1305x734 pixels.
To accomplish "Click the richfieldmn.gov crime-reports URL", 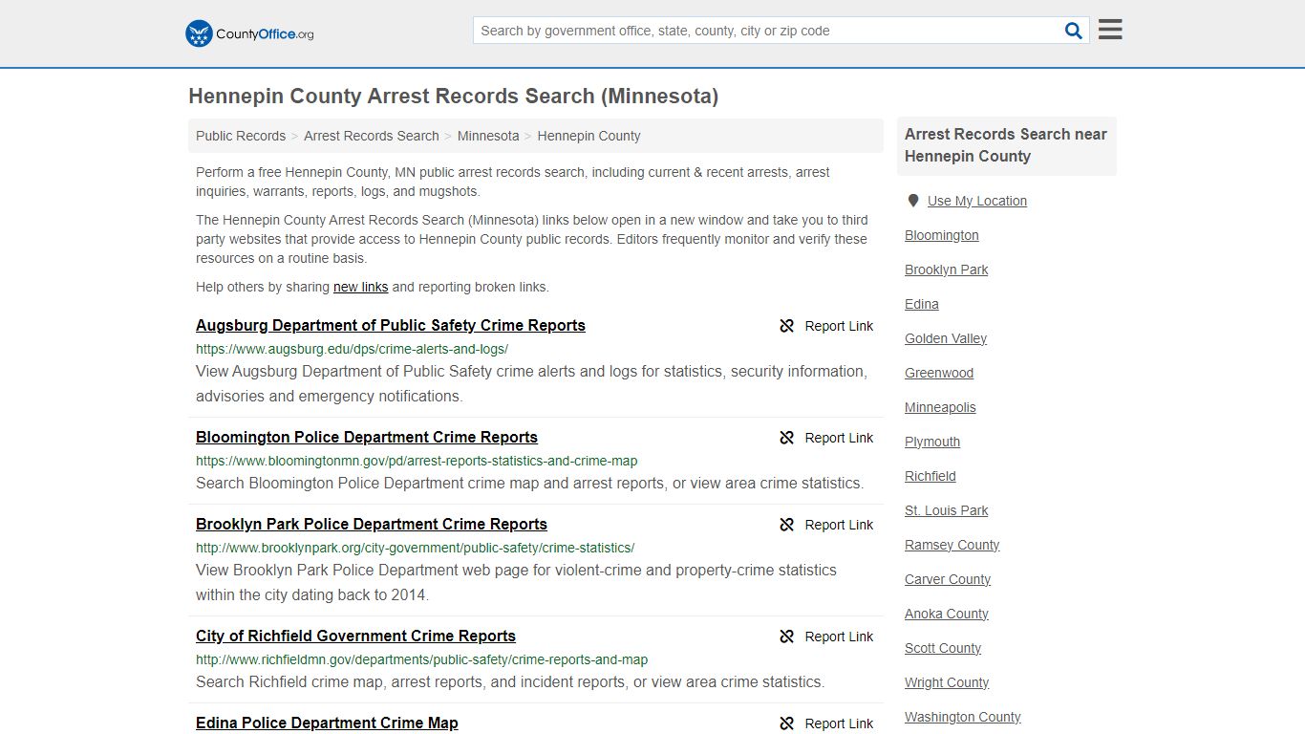I will coord(421,659).
